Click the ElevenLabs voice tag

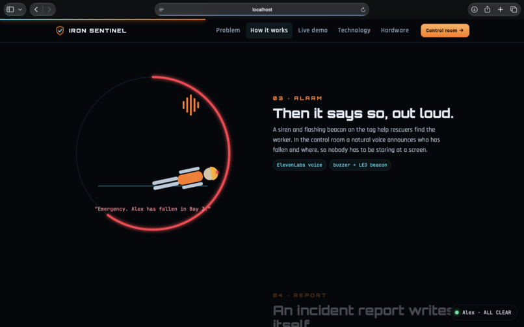(x=300, y=165)
